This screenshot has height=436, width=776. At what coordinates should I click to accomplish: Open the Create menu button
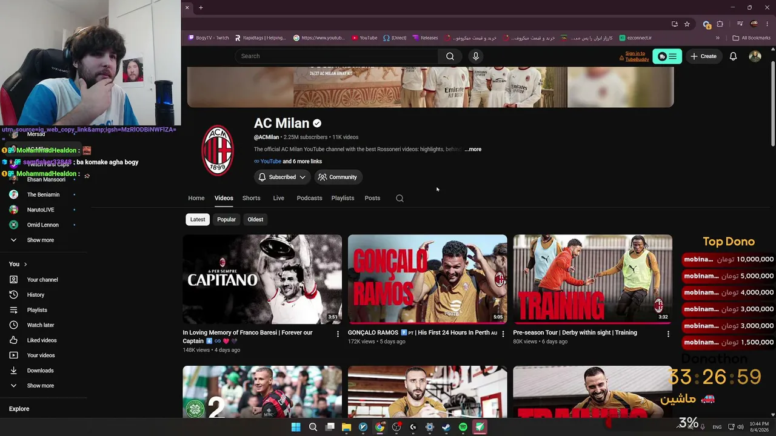[703, 56]
